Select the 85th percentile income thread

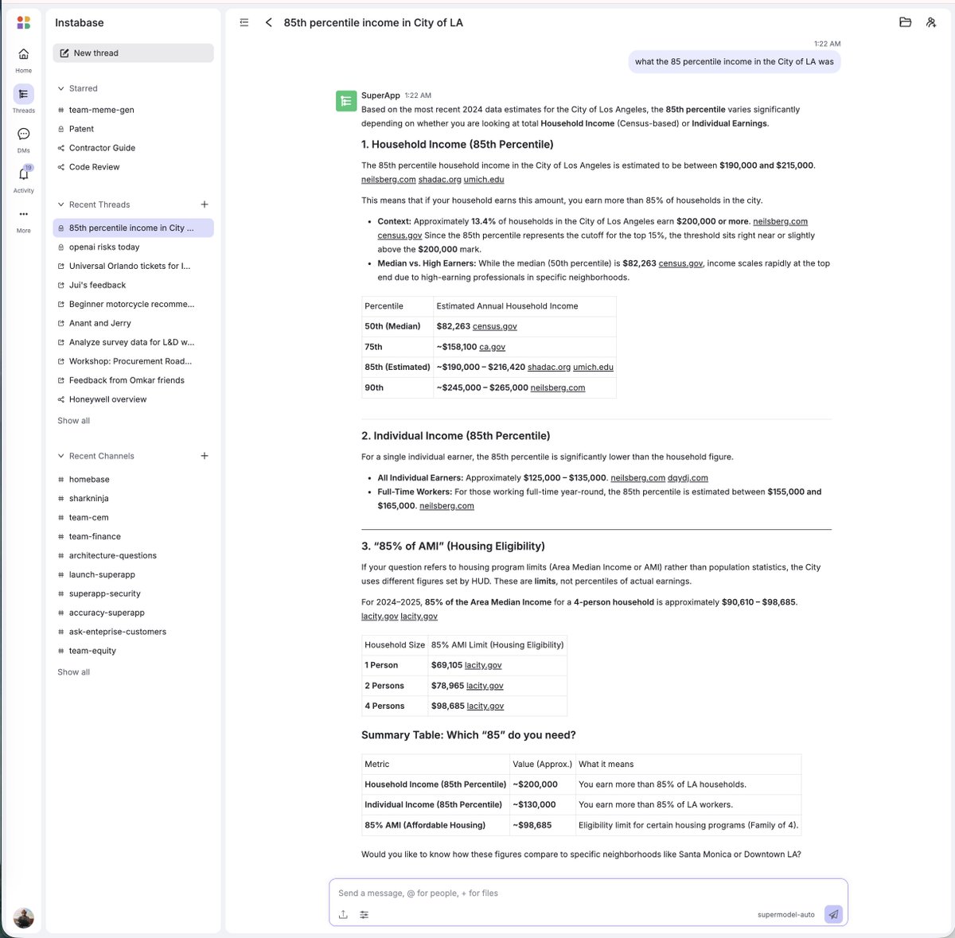tap(134, 228)
